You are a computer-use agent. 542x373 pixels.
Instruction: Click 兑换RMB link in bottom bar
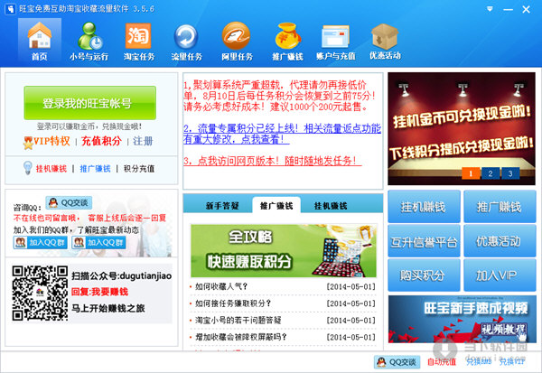[x=479, y=362]
